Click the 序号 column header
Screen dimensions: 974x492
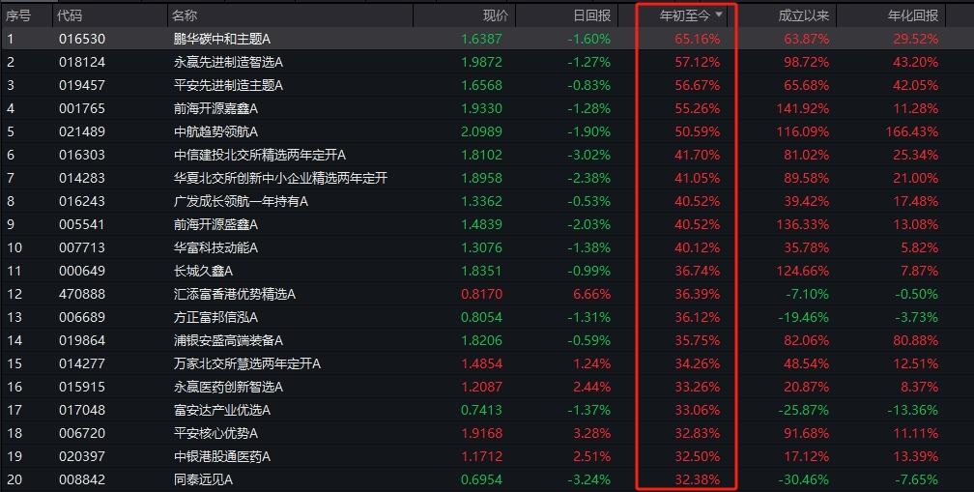[18, 15]
